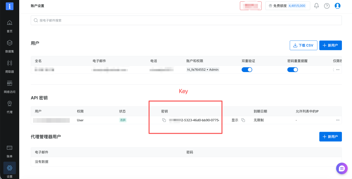Click the 到期日期 column header

coord(260,111)
